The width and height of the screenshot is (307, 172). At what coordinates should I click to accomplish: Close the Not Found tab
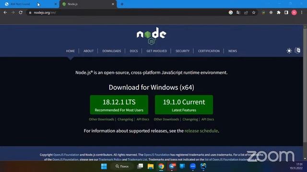pos(56,4)
